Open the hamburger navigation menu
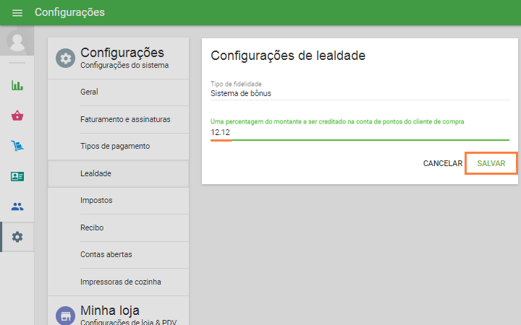Image resolution: width=521 pixels, height=325 pixels. pyautogui.click(x=17, y=12)
